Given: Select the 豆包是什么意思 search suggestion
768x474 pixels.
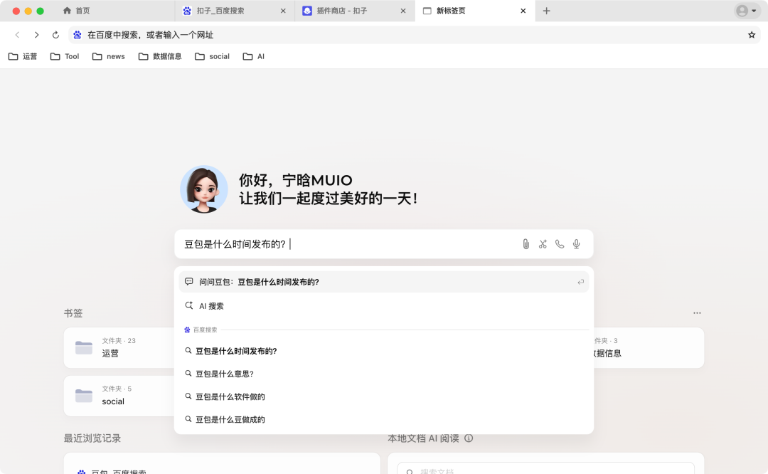Looking at the screenshot, I should 224,374.
